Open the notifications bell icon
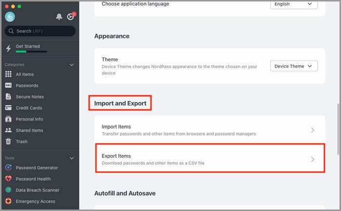Image resolution: width=341 pixels, height=211 pixels. coord(59,17)
